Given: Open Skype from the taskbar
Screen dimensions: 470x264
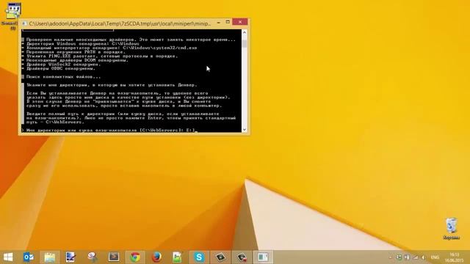Looking at the screenshot, I should (199, 257).
